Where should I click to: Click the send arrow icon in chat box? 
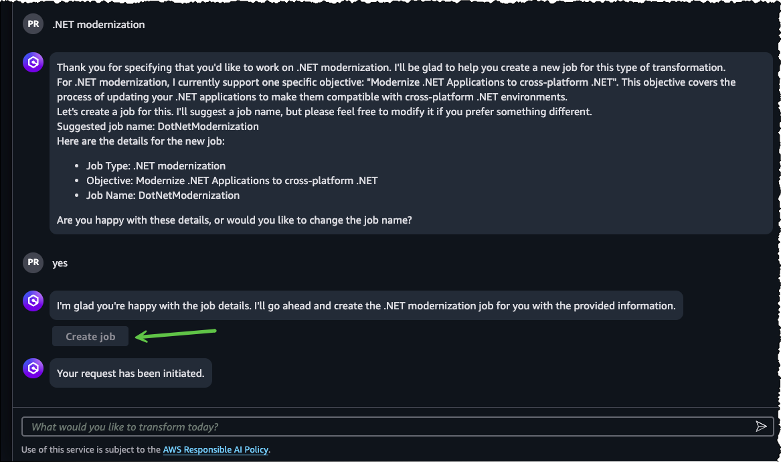tap(760, 426)
